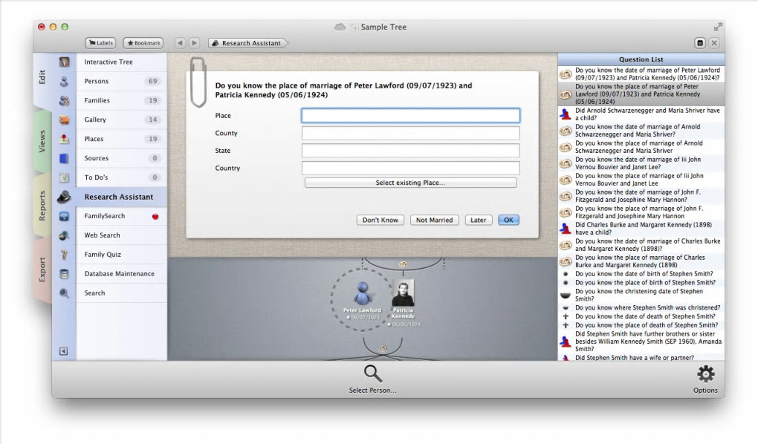Click the Research Assistant hat icon
The width and height of the screenshot is (758, 444).
coord(64,197)
